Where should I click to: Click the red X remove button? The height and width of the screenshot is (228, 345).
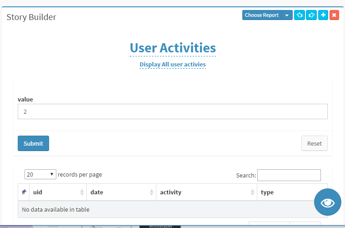334,15
